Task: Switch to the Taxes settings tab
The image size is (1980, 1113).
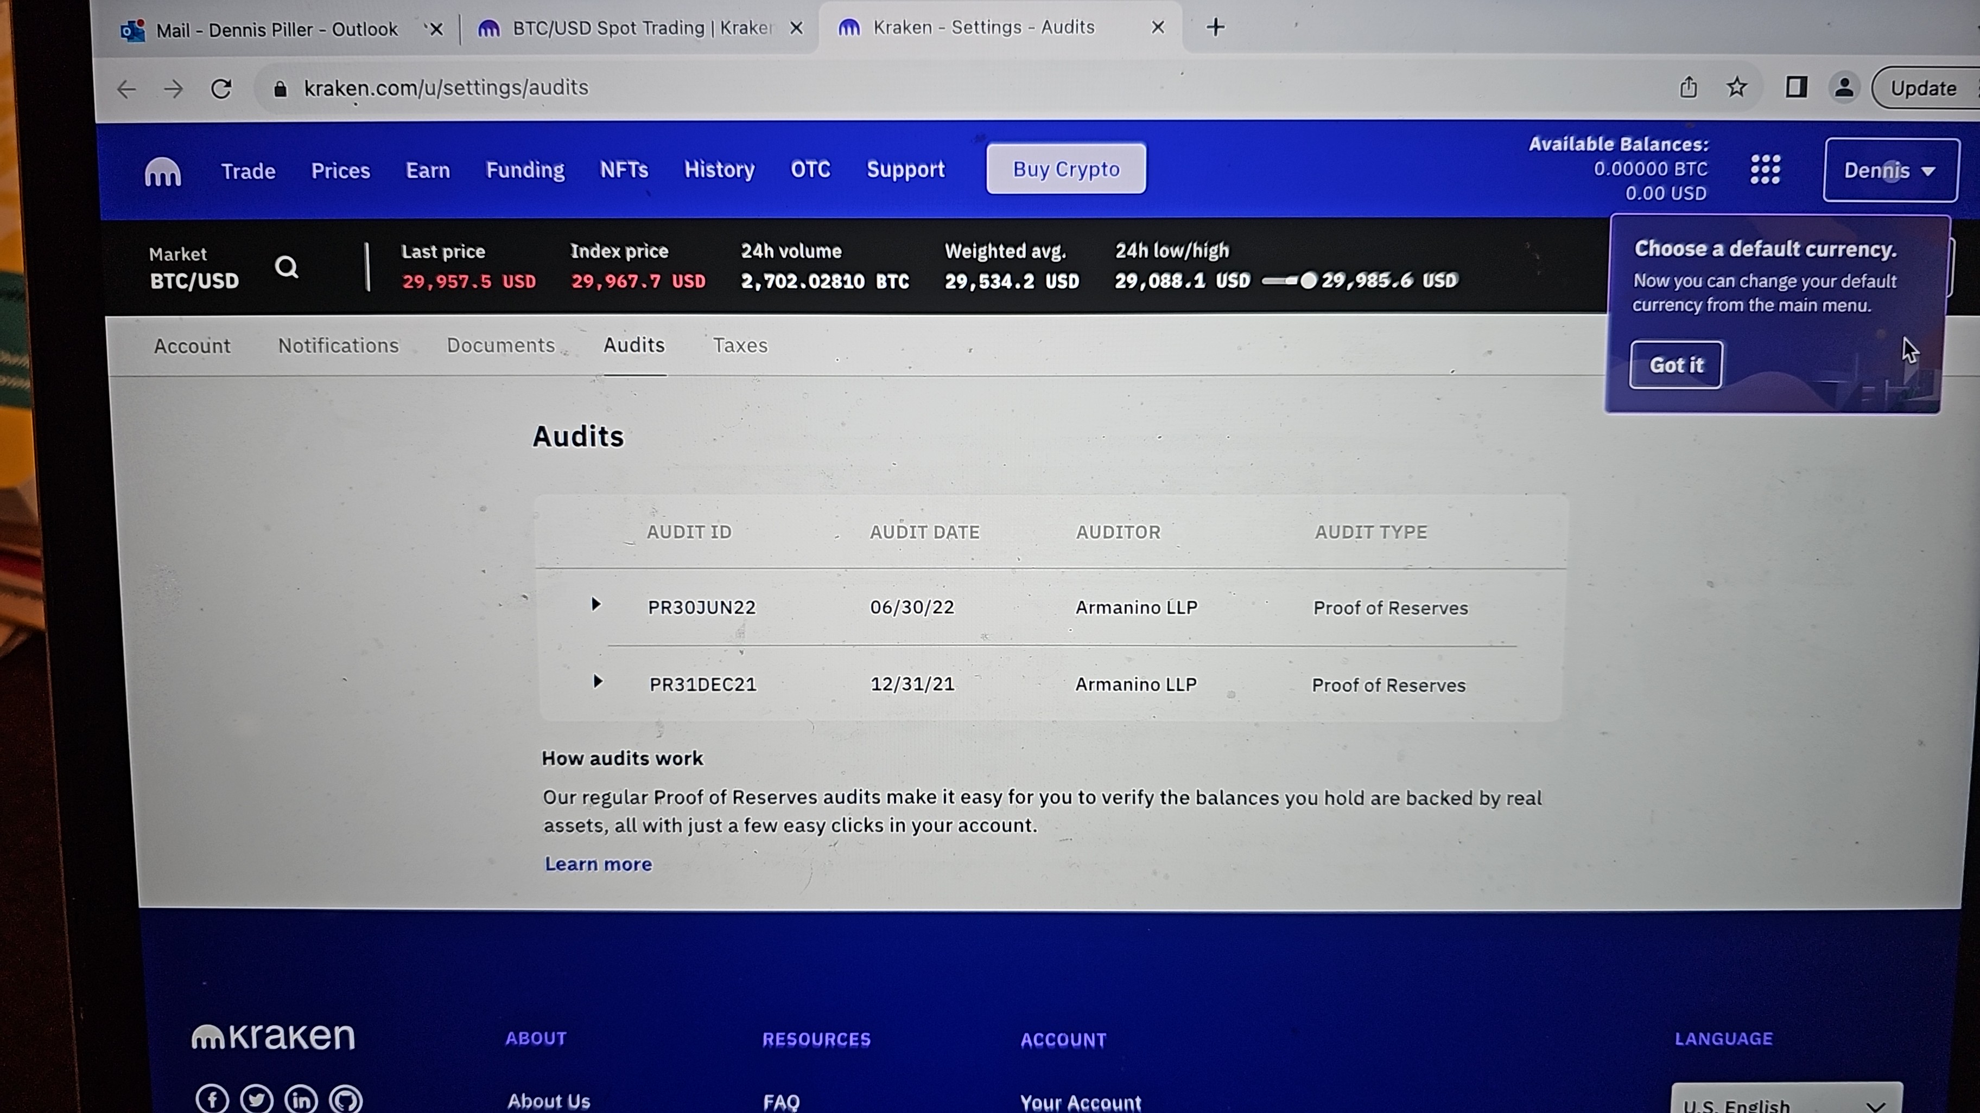Action: tap(739, 346)
